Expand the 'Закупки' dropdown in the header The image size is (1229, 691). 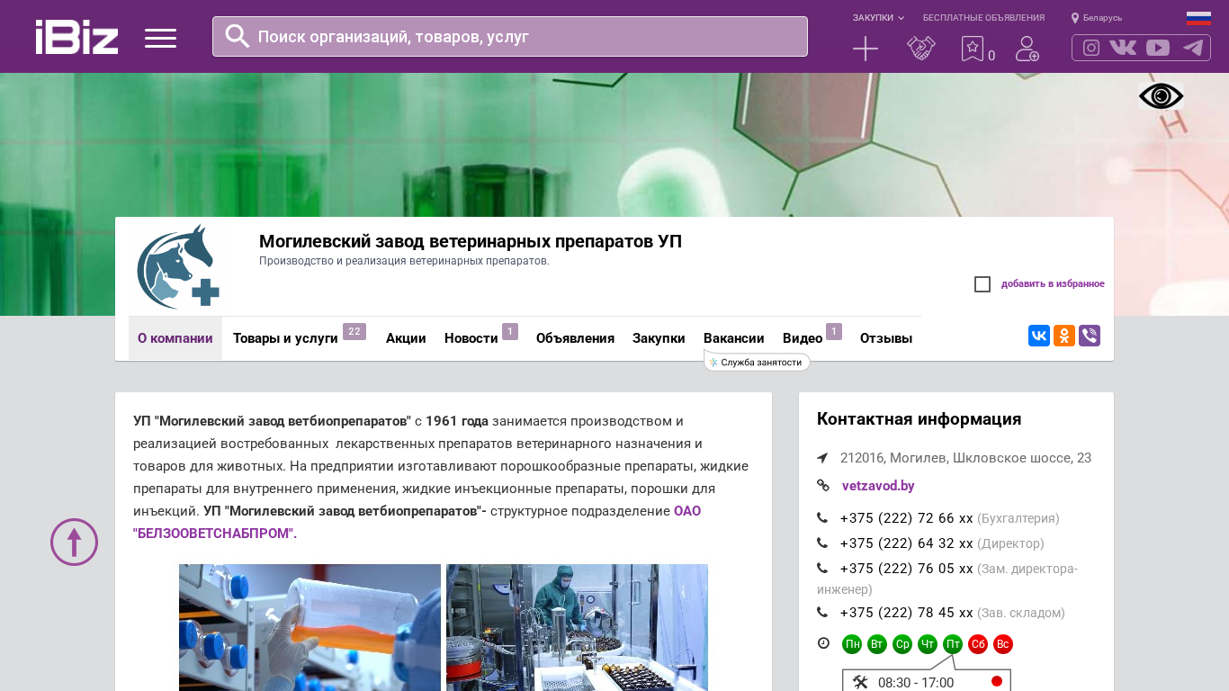coord(878,18)
